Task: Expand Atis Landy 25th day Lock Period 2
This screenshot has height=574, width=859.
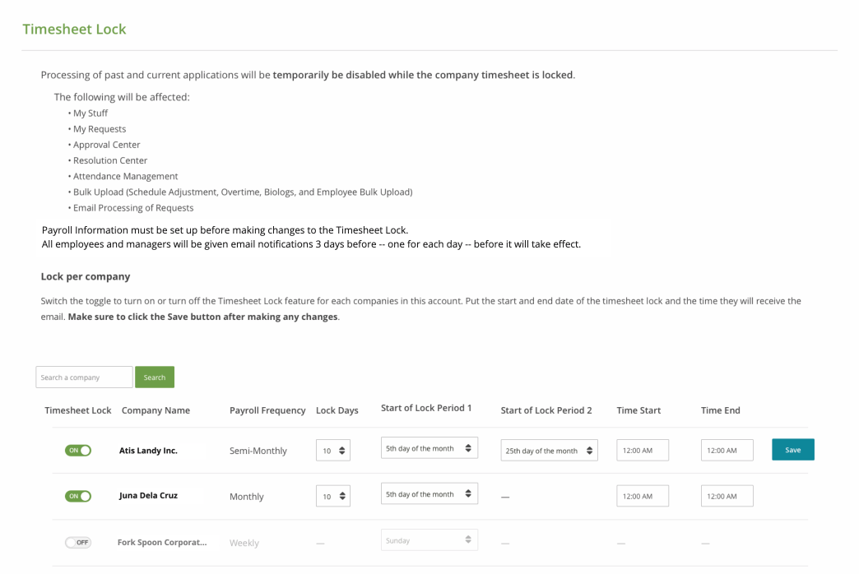Action: tap(549, 451)
